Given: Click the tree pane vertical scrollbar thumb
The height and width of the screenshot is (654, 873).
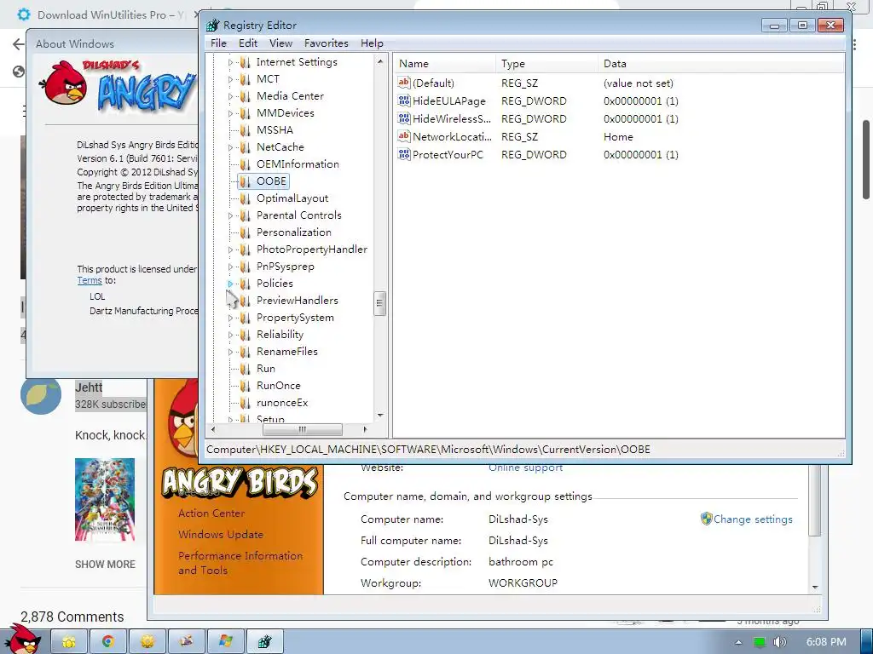Looking at the screenshot, I should 379,304.
